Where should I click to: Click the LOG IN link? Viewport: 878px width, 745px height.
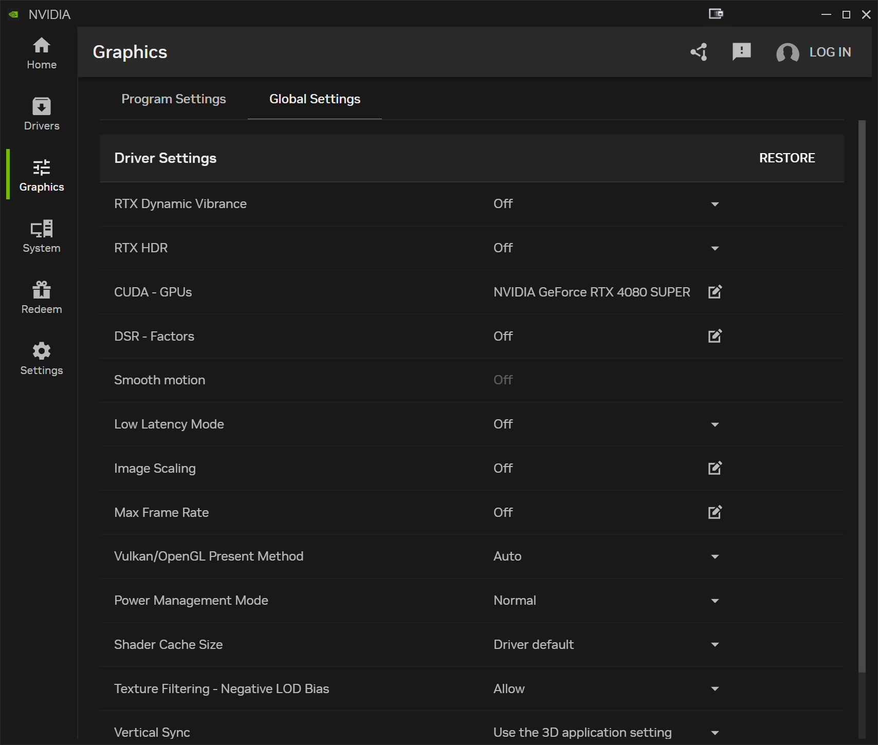(x=830, y=52)
